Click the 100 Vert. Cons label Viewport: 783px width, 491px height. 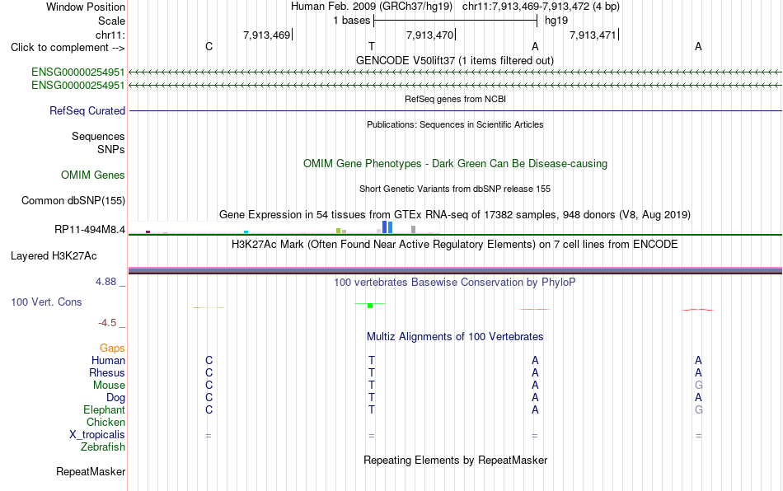click(46, 302)
